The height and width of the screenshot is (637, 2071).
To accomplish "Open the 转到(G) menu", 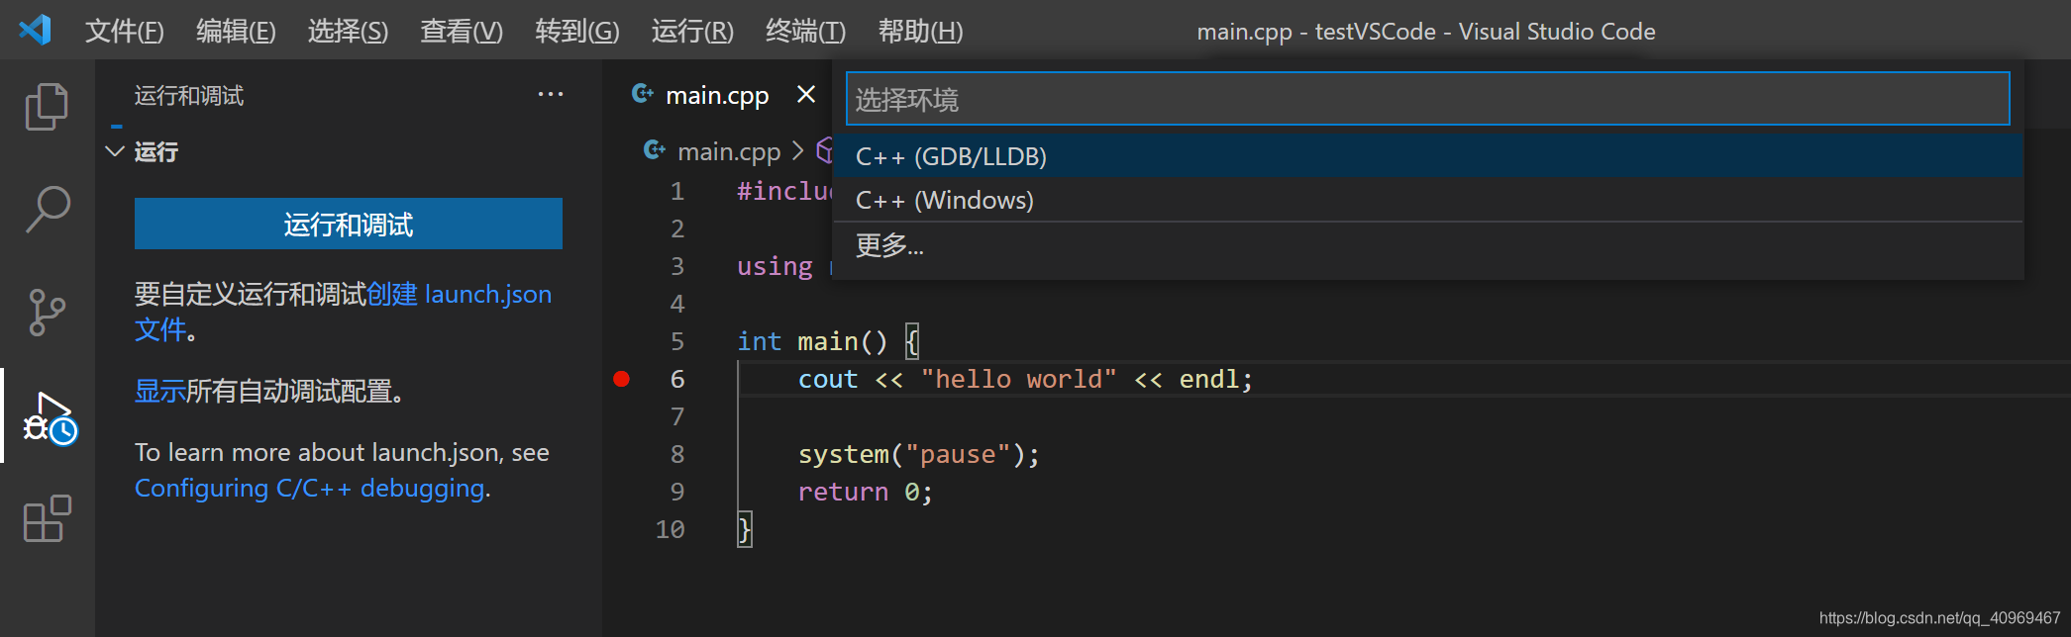I will tap(577, 31).
